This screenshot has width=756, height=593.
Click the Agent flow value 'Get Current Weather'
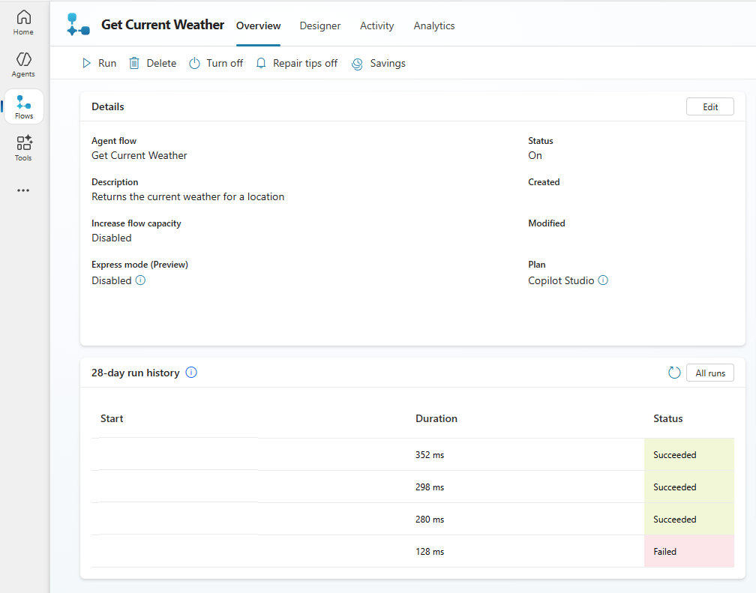(x=139, y=155)
